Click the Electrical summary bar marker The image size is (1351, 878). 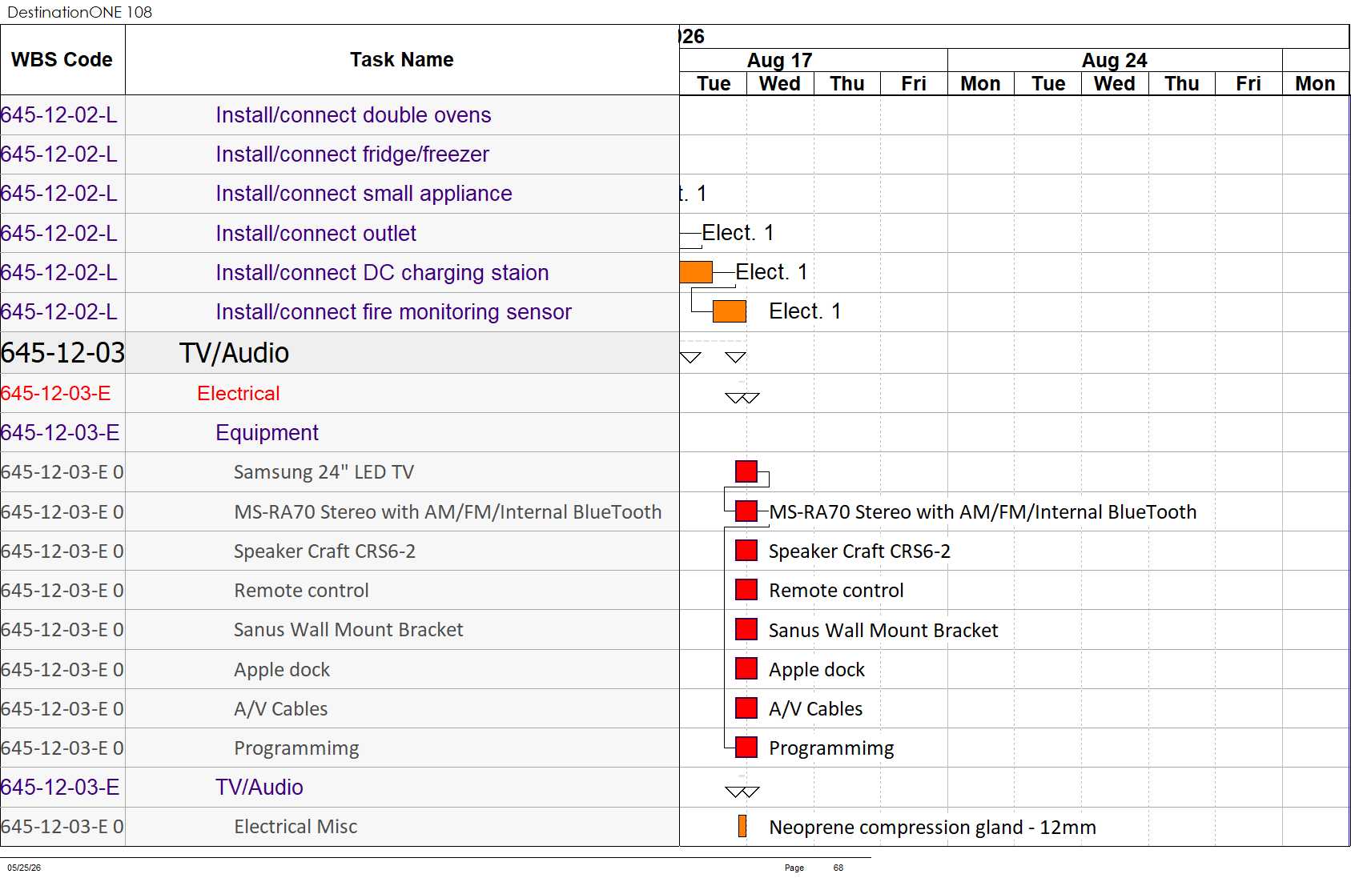pyautogui.click(x=742, y=397)
